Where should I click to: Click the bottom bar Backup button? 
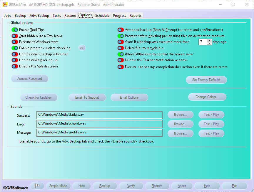[105, 186]
